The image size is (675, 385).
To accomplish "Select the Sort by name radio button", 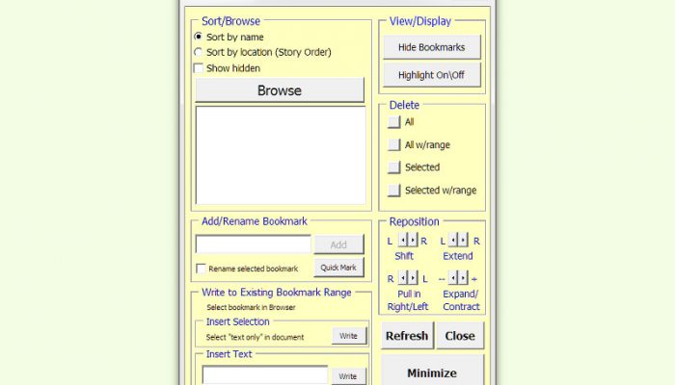I will click(198, 37).
